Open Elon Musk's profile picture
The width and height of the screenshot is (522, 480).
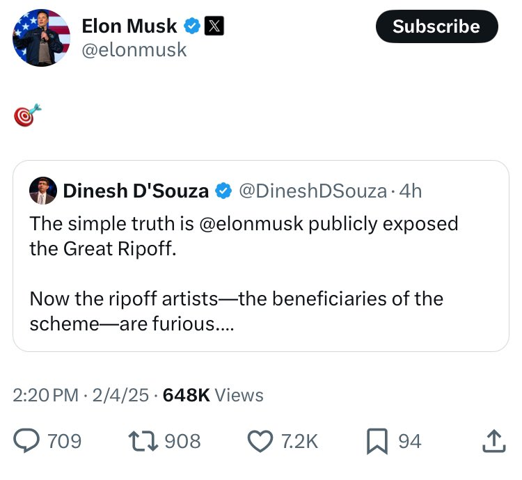click(42, 38)
